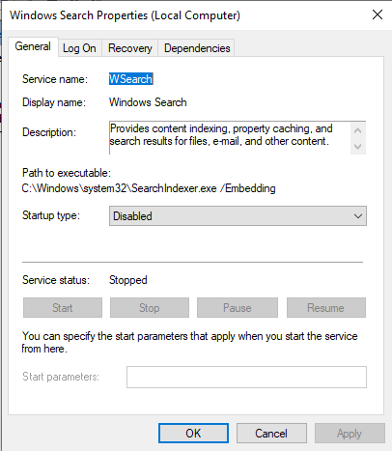Viewport: 392px width, 451px height.
Task: Click the OK button
Action: 193,434
